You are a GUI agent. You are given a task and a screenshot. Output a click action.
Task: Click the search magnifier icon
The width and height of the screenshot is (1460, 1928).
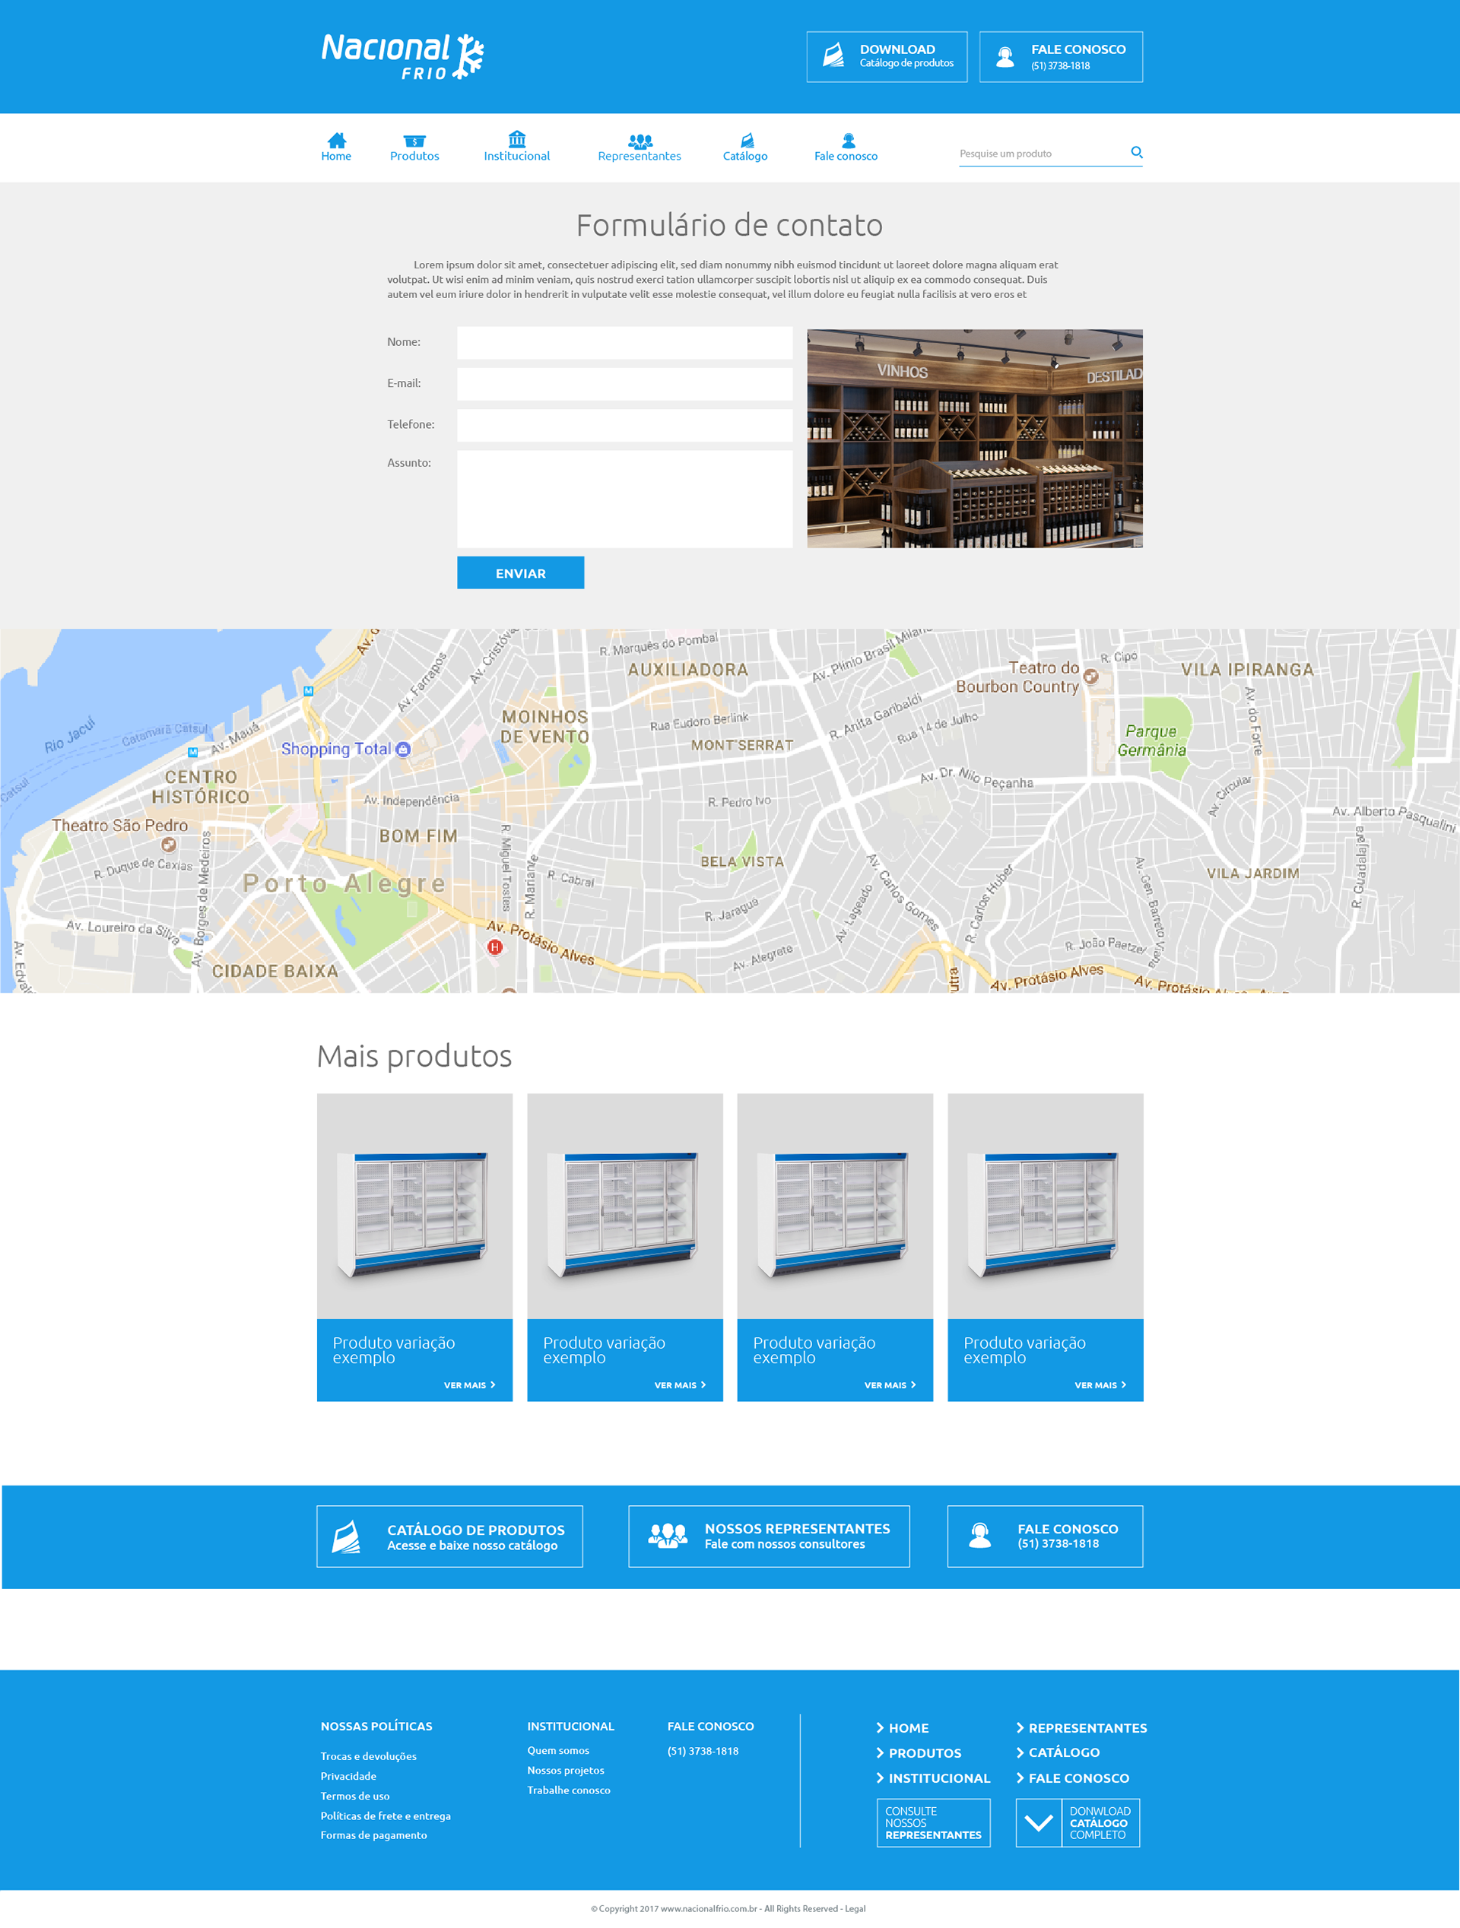coord(1136,151)
